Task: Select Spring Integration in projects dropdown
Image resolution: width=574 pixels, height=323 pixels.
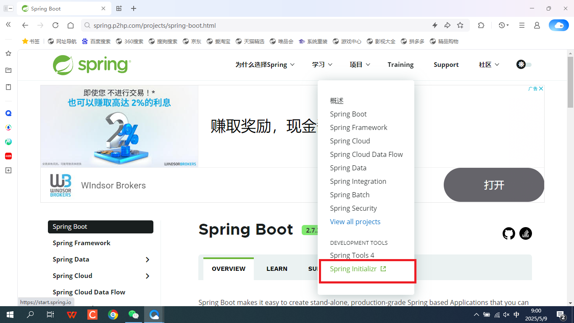Action: [358, 181]
